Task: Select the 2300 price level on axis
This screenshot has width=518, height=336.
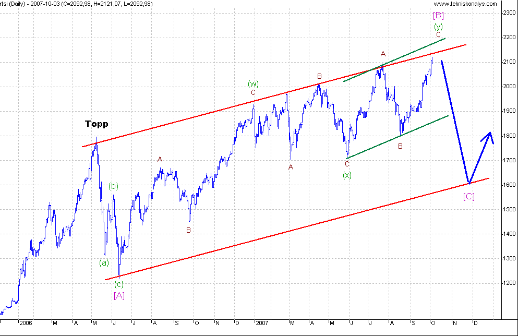Action: [508, 13]
